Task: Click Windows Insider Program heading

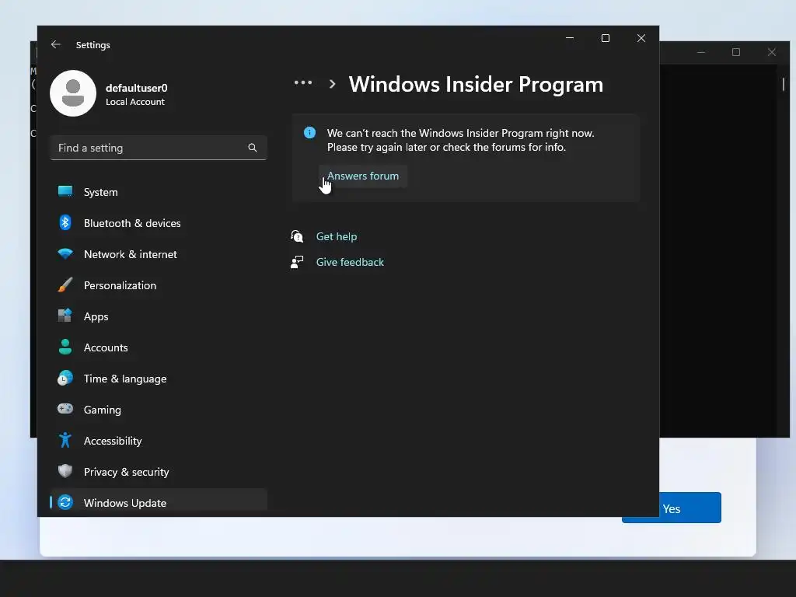Action: [476, 84]
